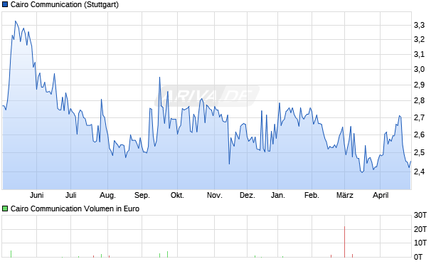
Task: Click the 3,2 price axis value
Action: click(x=419, y=39)
